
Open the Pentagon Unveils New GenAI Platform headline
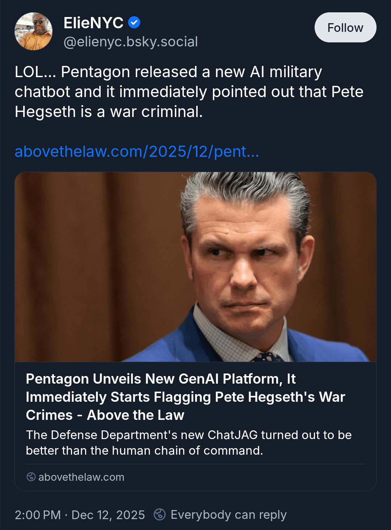coord(161,379)
